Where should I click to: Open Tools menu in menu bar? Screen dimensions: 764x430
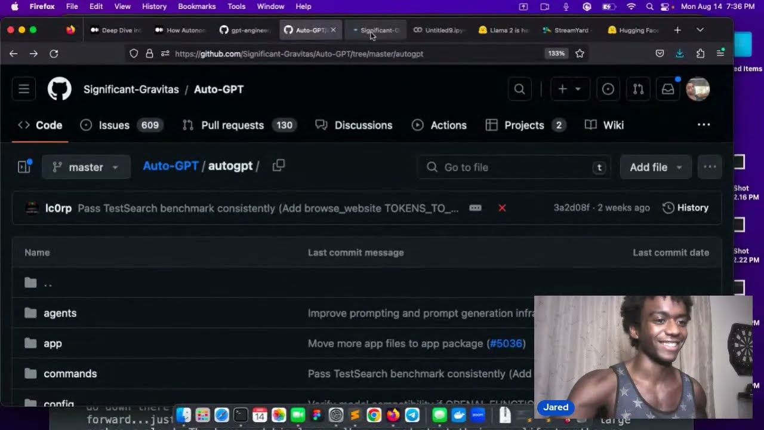point(236,7)
